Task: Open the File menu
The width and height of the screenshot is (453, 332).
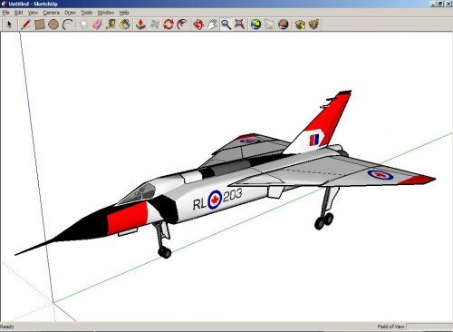Action: [x=5, y=13]
